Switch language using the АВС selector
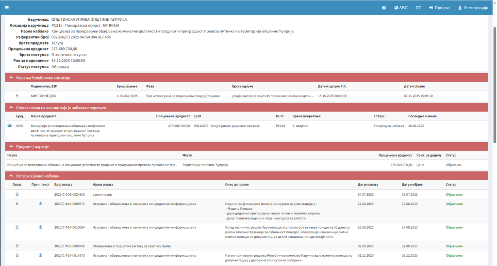 coord(401,8)
